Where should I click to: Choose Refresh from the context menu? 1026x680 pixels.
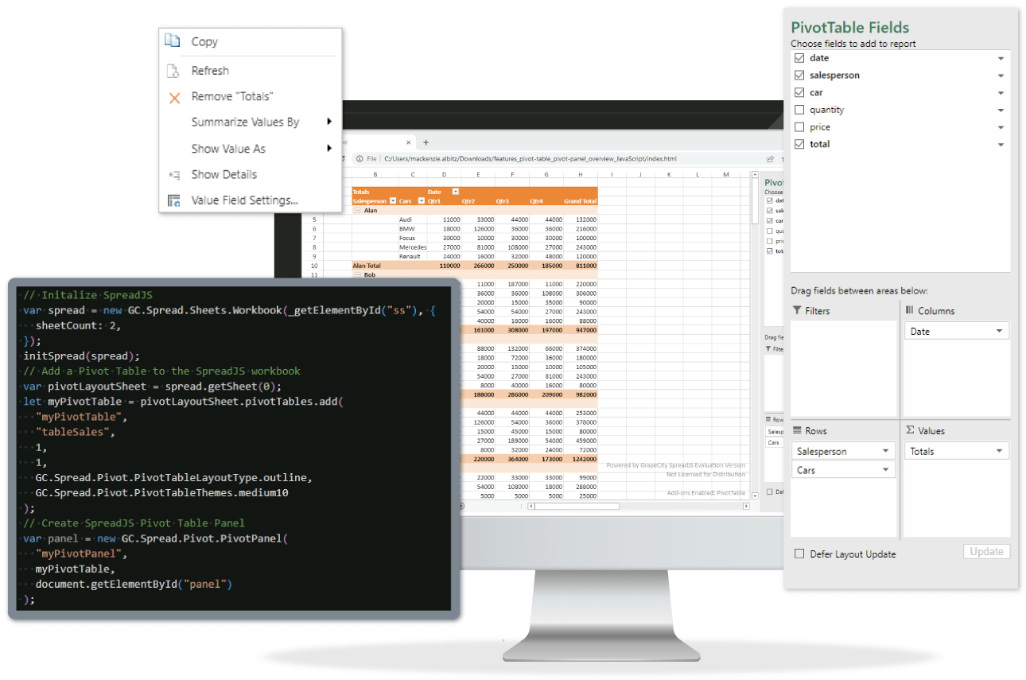coord(210,71)
